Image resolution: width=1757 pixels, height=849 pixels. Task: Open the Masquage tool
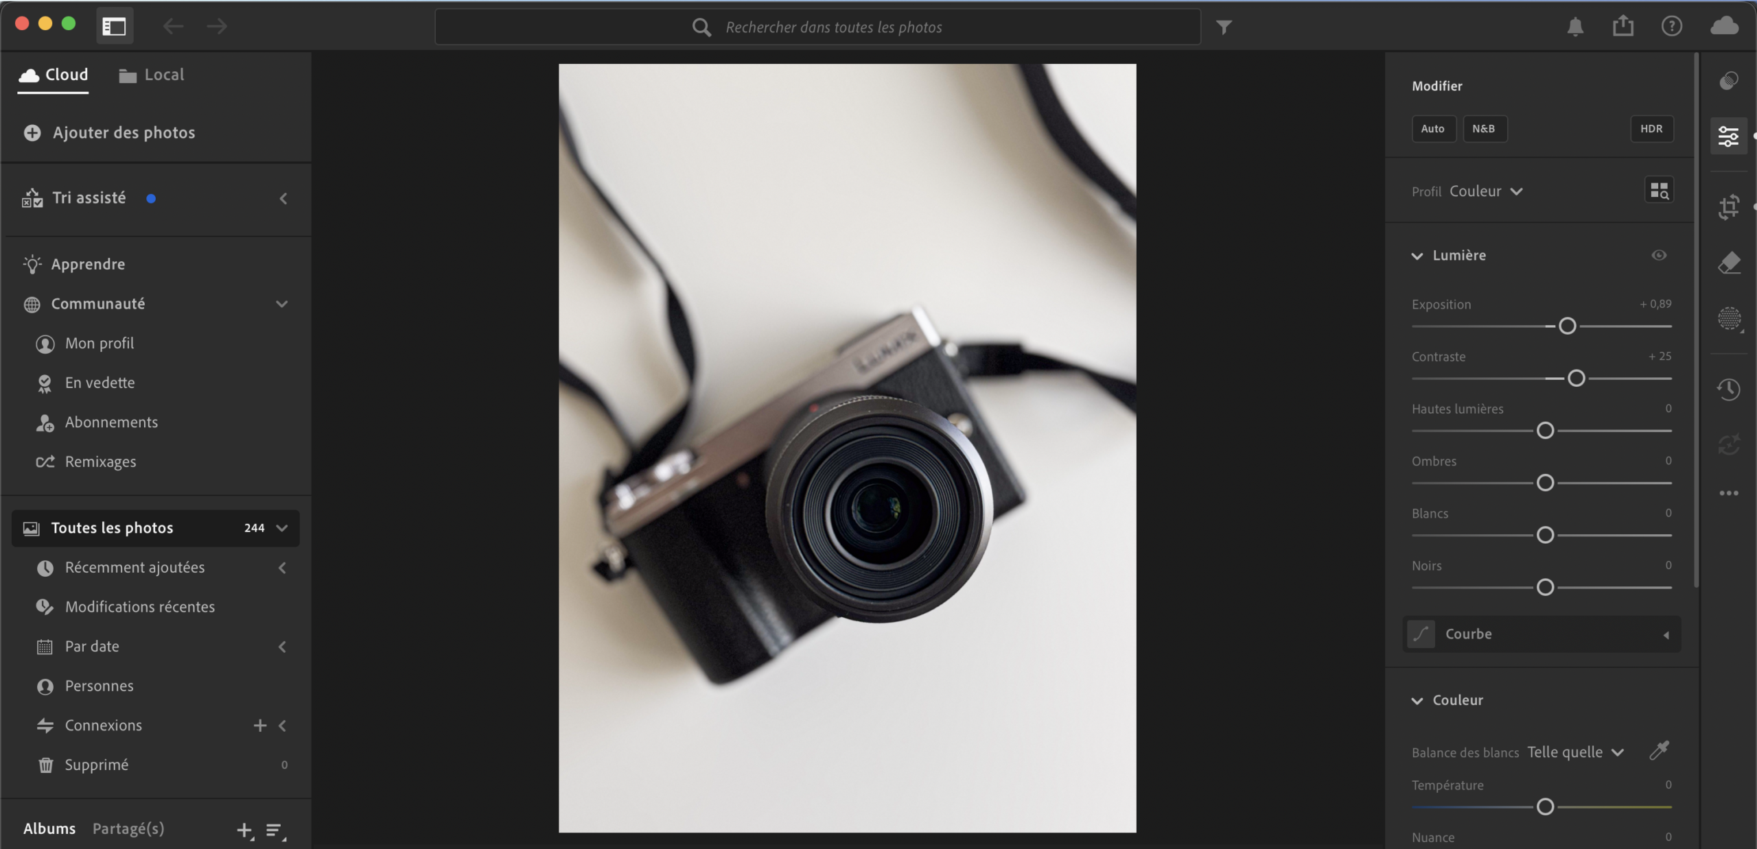1729,318
